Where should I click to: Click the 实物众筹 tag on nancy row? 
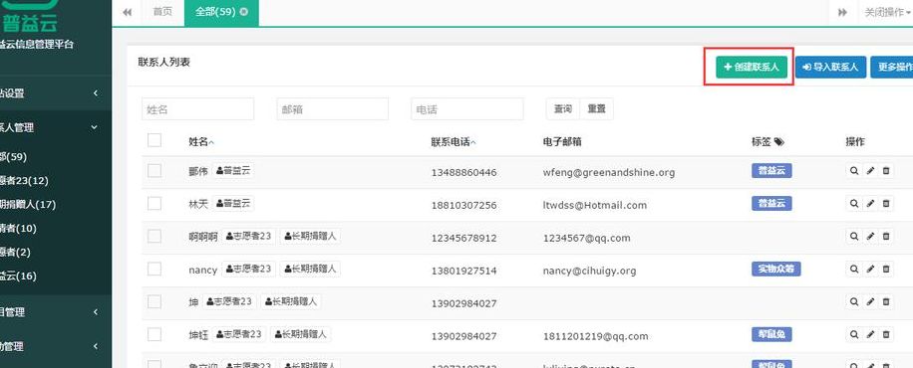[x=776, y=269]
